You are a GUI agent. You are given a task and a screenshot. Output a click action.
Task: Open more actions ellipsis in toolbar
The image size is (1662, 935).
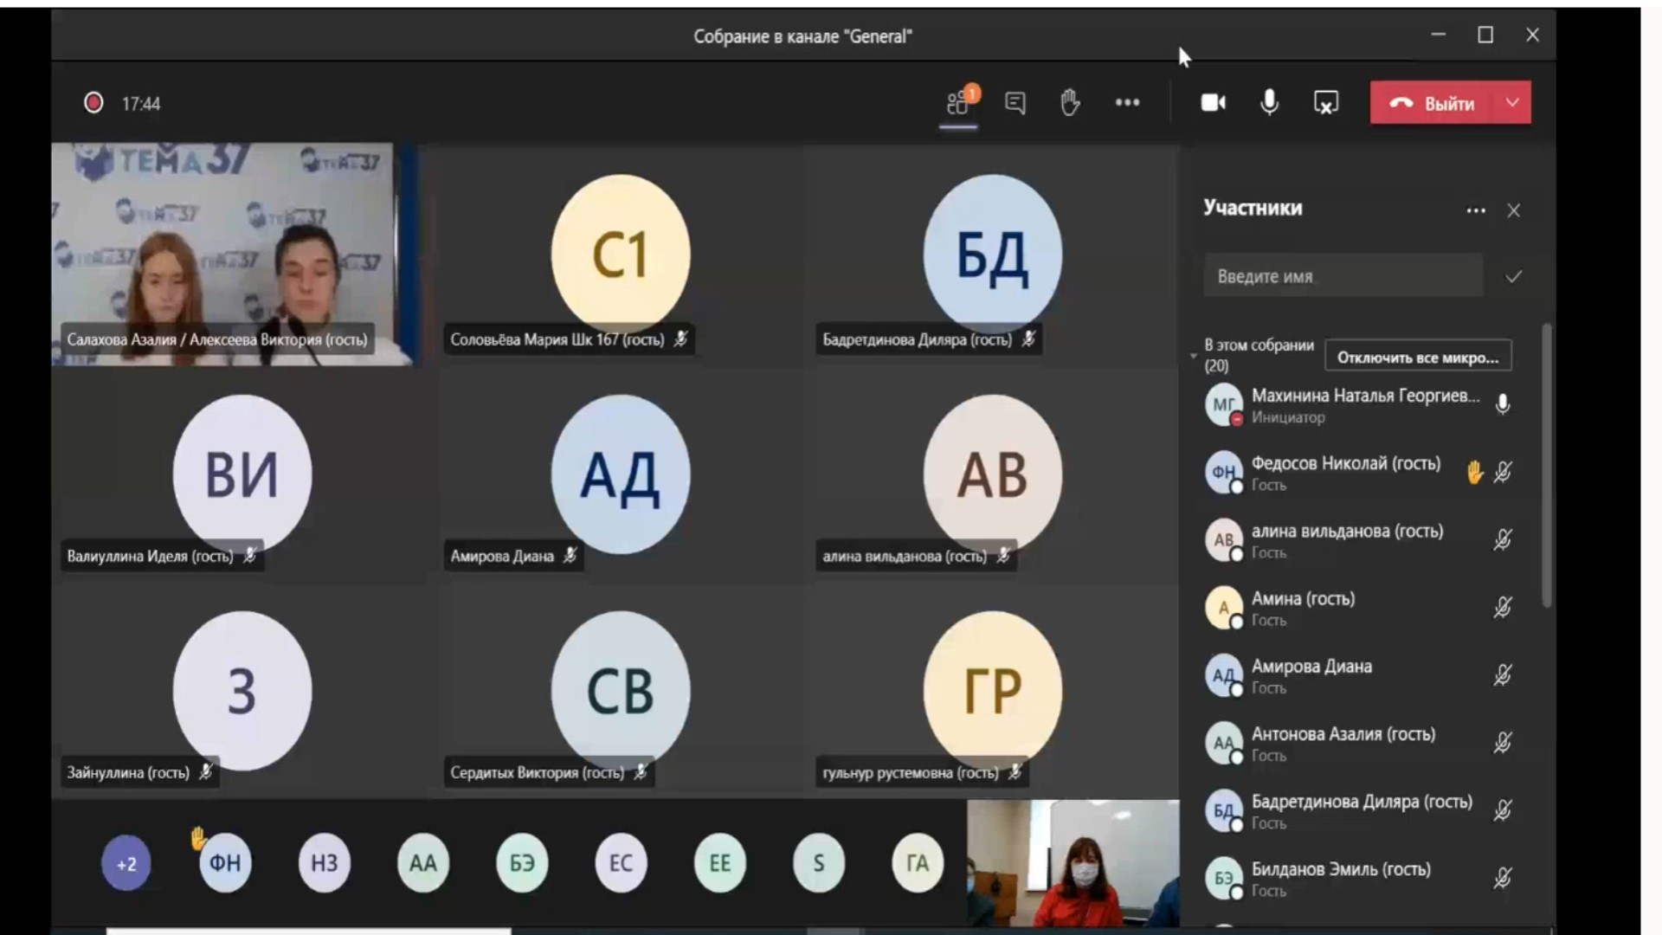pos(1127,103)
